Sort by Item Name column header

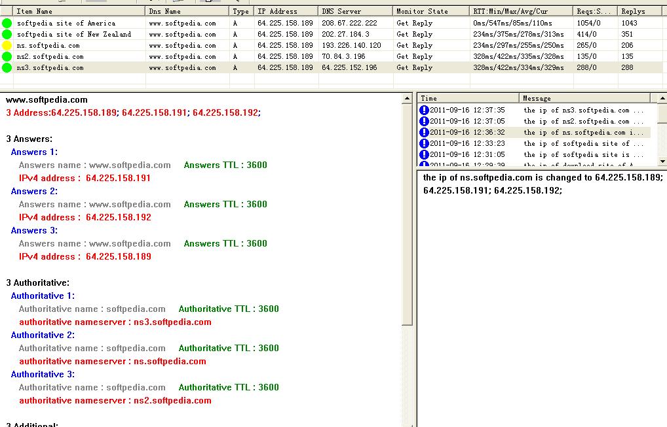79,12
